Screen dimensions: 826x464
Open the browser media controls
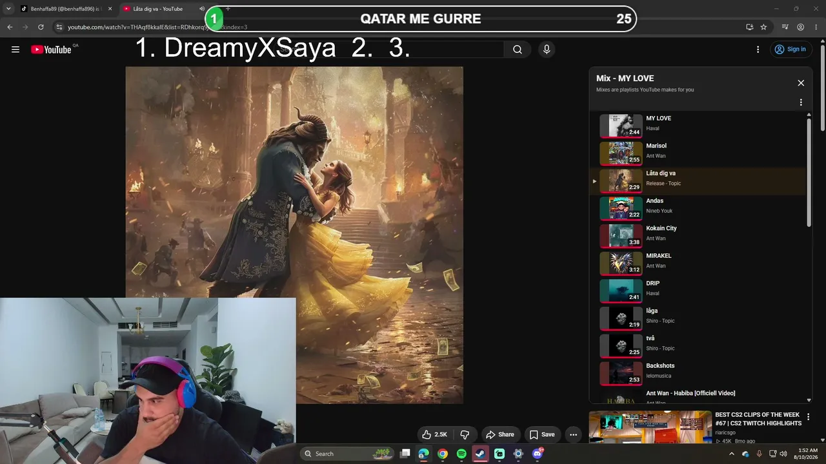(785, 27)
